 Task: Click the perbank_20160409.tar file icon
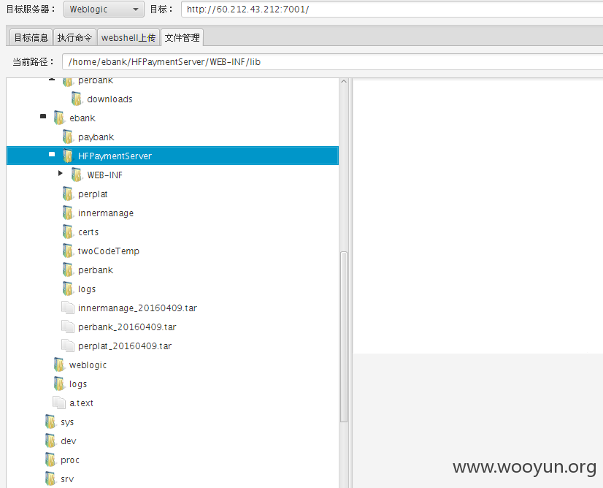[68, 327]
